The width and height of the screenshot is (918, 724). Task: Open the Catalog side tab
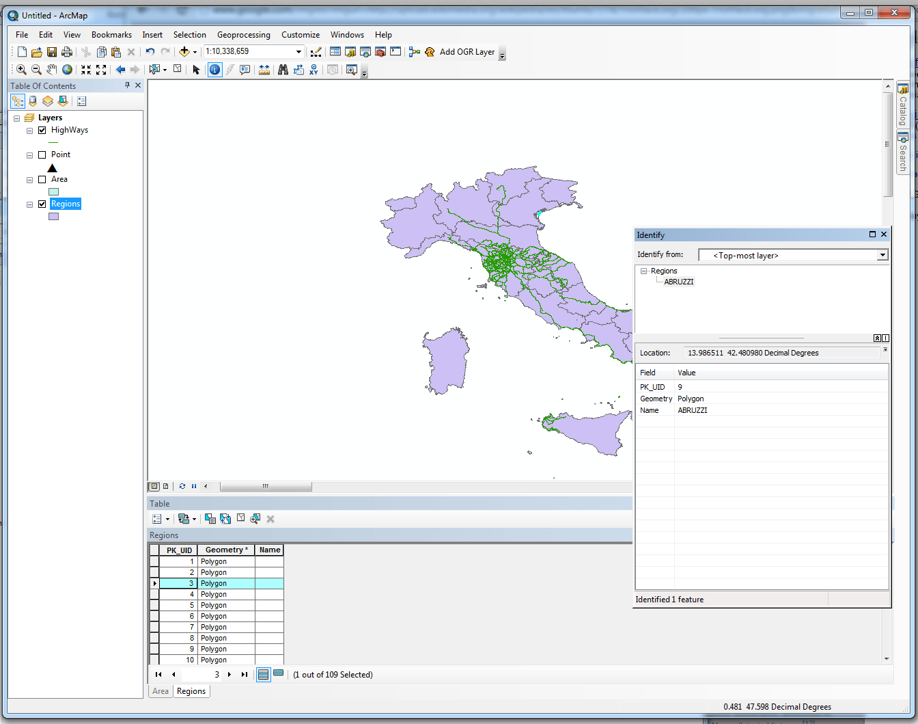[903, 105]
